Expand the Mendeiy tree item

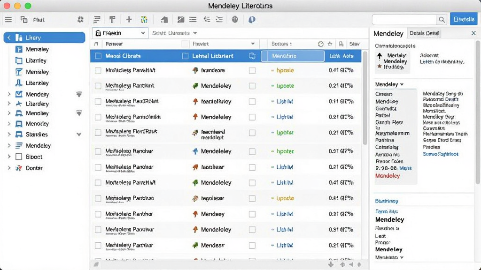tap(9, 94)
